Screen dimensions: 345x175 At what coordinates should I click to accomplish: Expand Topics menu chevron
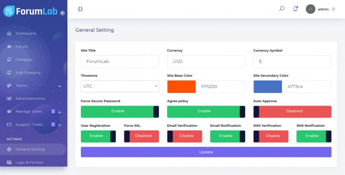click(x=59, y=86)
